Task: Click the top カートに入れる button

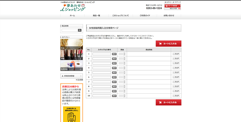Action: (169, 44)
